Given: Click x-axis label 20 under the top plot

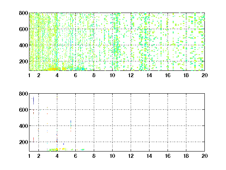Looking at the screenshot, I should 204,75.
